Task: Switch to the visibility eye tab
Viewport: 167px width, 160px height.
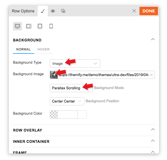Action: click(53, 11)
